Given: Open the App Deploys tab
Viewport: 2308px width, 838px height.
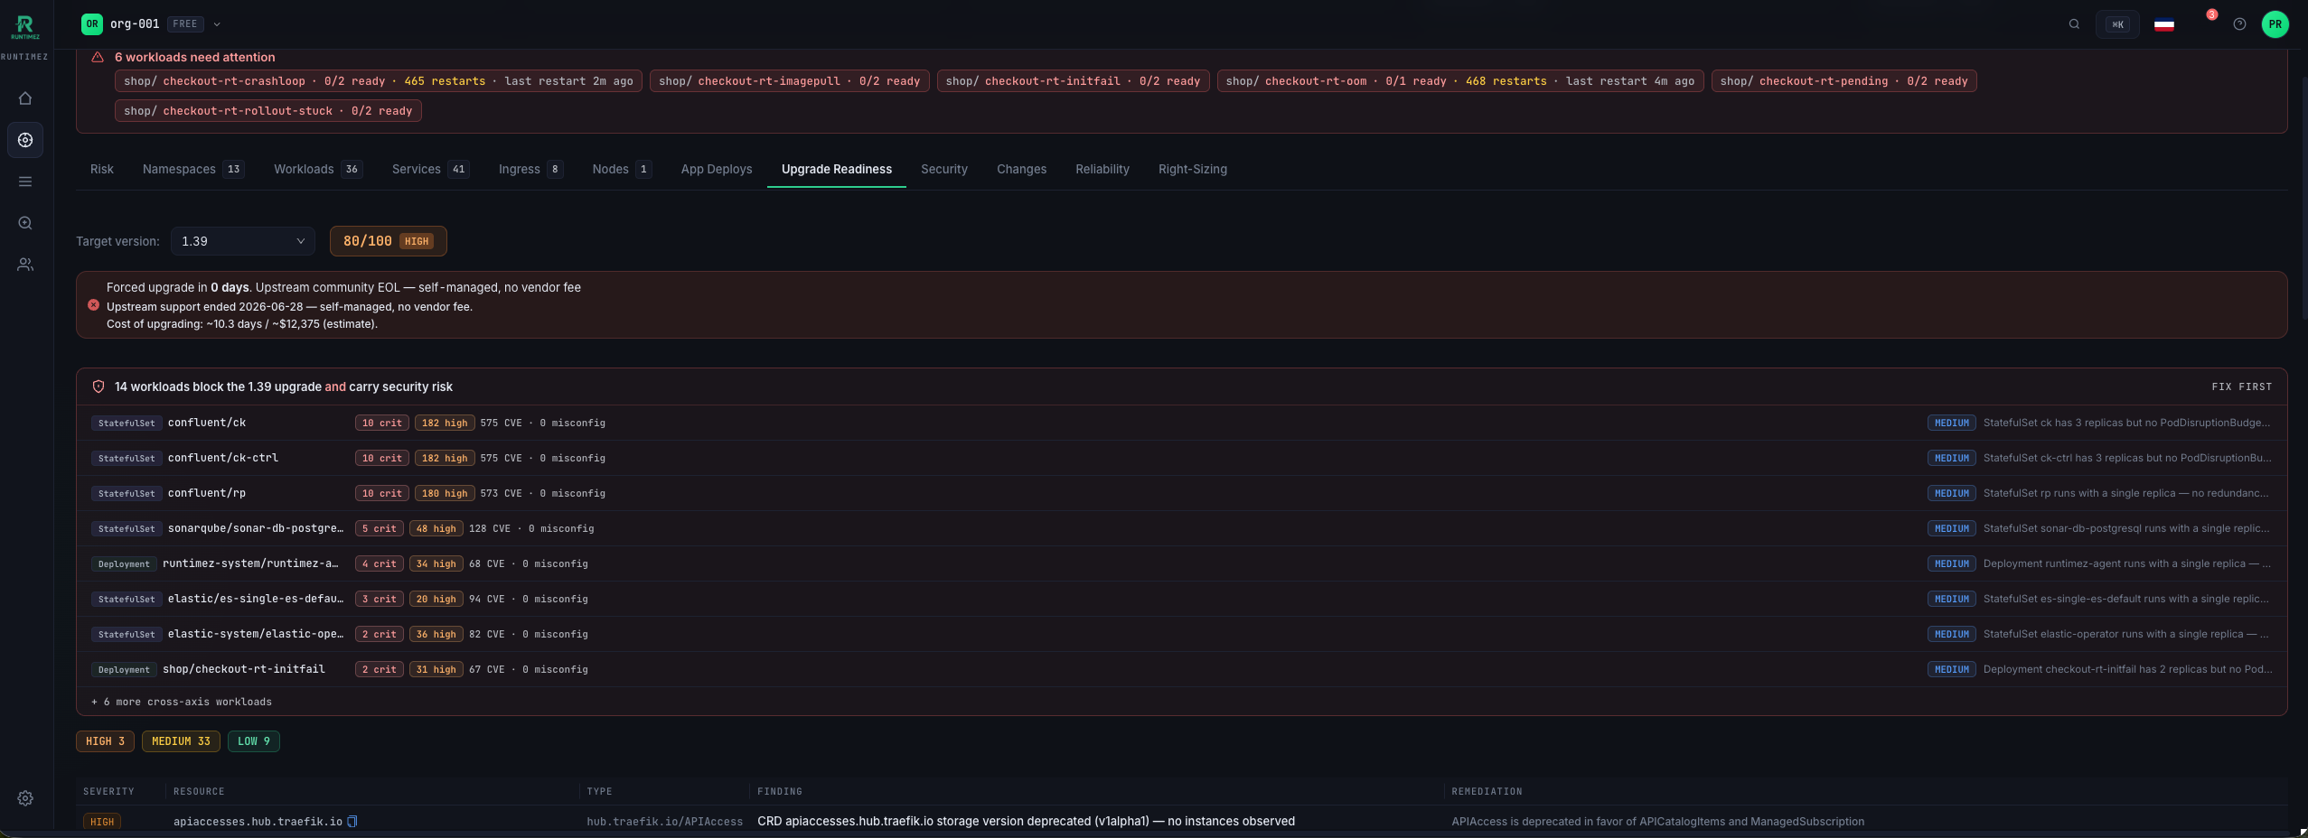Looking at the screenshot, I should click(x=717, y=169).
